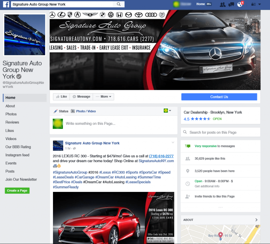Click the blue Contact Us button
This screenshot has width=270, height=244.
[219, 97]
